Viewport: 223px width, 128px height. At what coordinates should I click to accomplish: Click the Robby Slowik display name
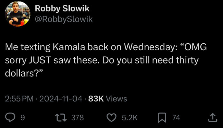62,9
